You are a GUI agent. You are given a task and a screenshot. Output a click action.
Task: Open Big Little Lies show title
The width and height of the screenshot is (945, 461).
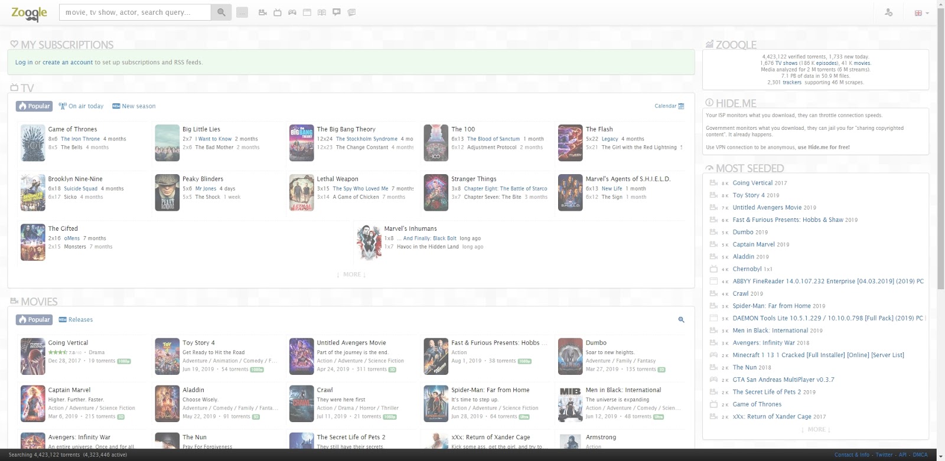point(201,129)
